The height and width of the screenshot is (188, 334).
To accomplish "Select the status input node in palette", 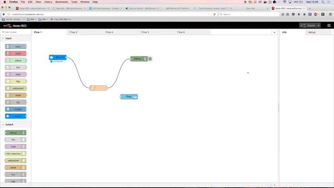I will [x=16, y=61].
